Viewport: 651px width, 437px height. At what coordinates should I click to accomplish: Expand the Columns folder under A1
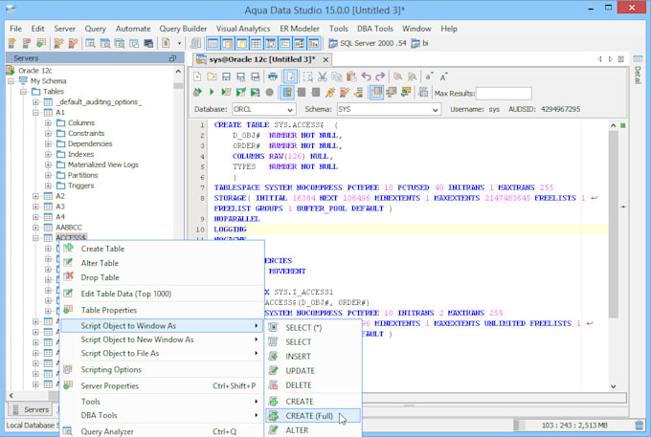point(48,123)
